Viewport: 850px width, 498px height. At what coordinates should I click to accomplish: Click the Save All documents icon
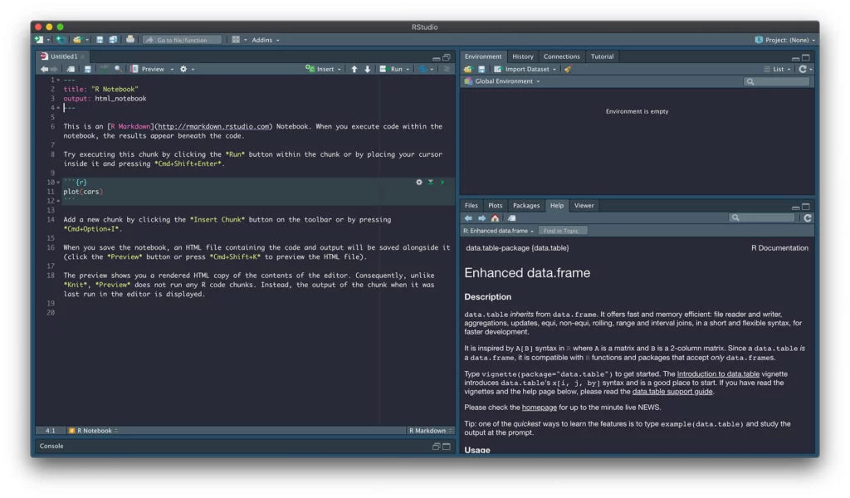pos(113,40)
